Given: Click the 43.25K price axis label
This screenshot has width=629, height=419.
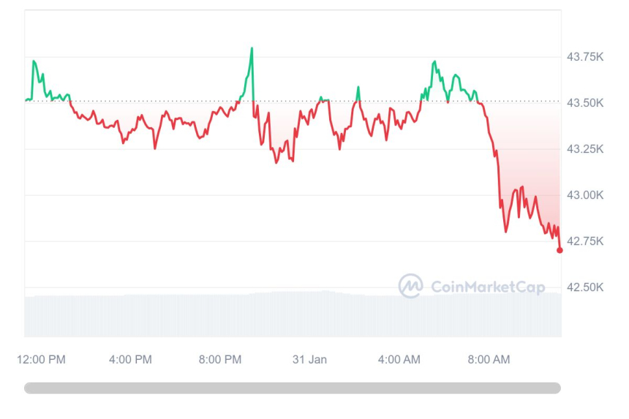Looking at the screenshot, I should (x=585, y=149).
